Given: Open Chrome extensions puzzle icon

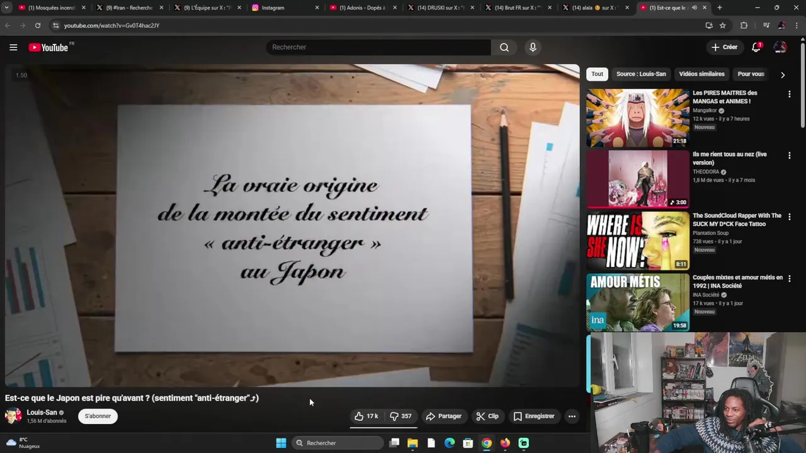Looking at the screenshot, I should click(x=744, y=25).
